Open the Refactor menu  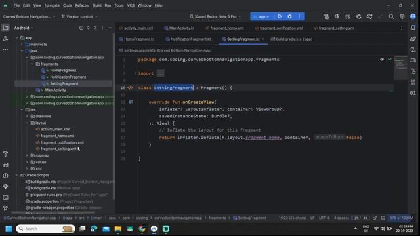(82, 5)
